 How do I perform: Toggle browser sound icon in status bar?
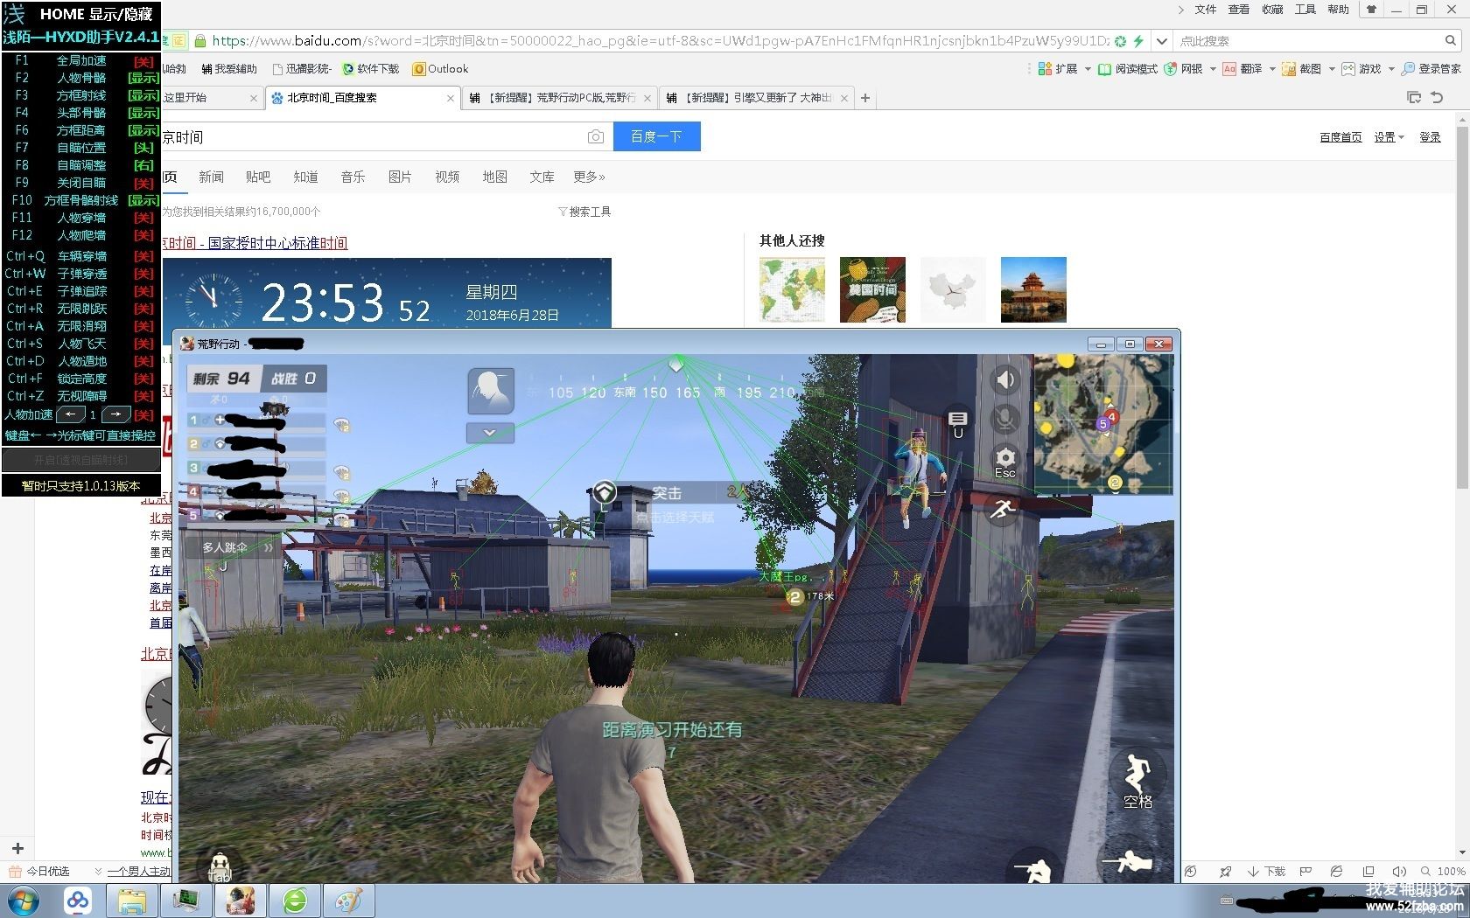(x=1399, y=872)
